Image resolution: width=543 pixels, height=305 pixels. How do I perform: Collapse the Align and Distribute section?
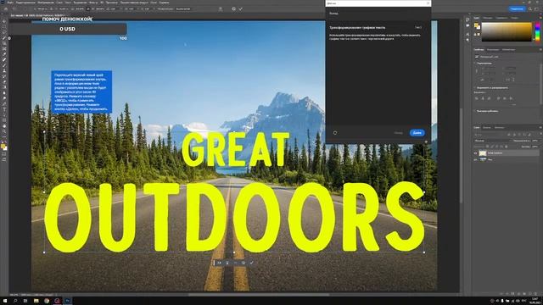pos(475,88)
